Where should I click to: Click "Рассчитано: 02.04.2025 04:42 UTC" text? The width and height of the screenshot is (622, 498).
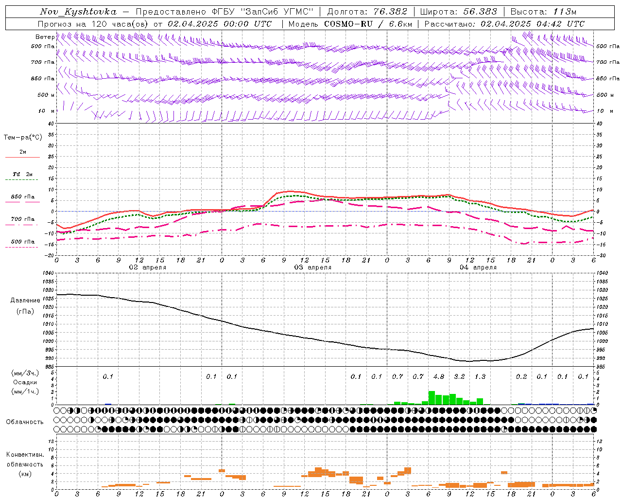504,24
